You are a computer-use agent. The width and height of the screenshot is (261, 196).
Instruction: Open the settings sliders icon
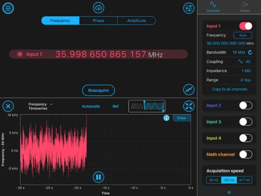(189, 8)
